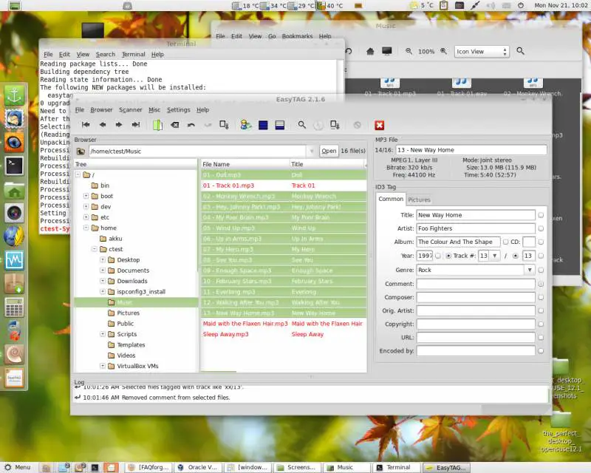Save files with the save toolbar icon

pos(225,125)
